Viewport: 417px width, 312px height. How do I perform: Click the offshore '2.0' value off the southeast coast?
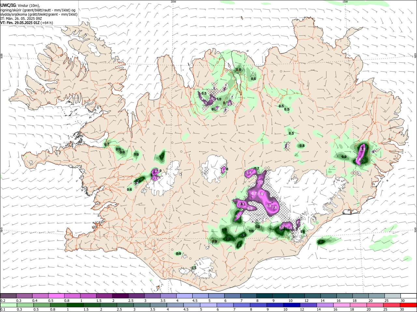click(321, 242)
